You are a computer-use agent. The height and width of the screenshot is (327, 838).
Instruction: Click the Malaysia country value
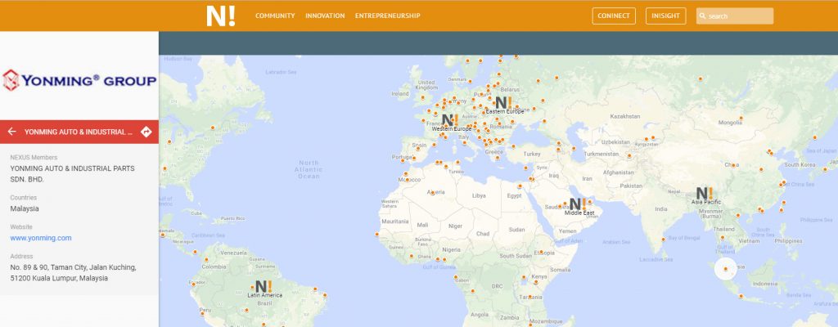[x=25, y=208]
